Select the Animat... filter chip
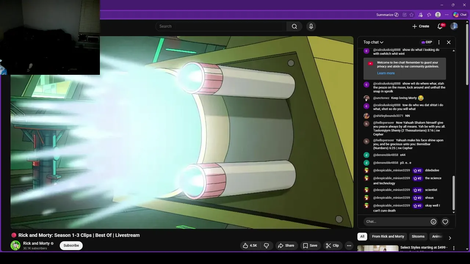Image resolution: width=470 pixels, height=264 pixels. pos(437,236)
